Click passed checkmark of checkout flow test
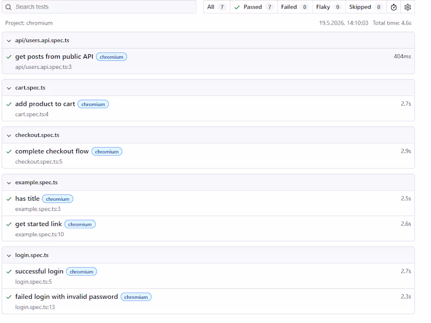Image resolution: width=431 pixels, height=323 pixels. tap(9, 151)
